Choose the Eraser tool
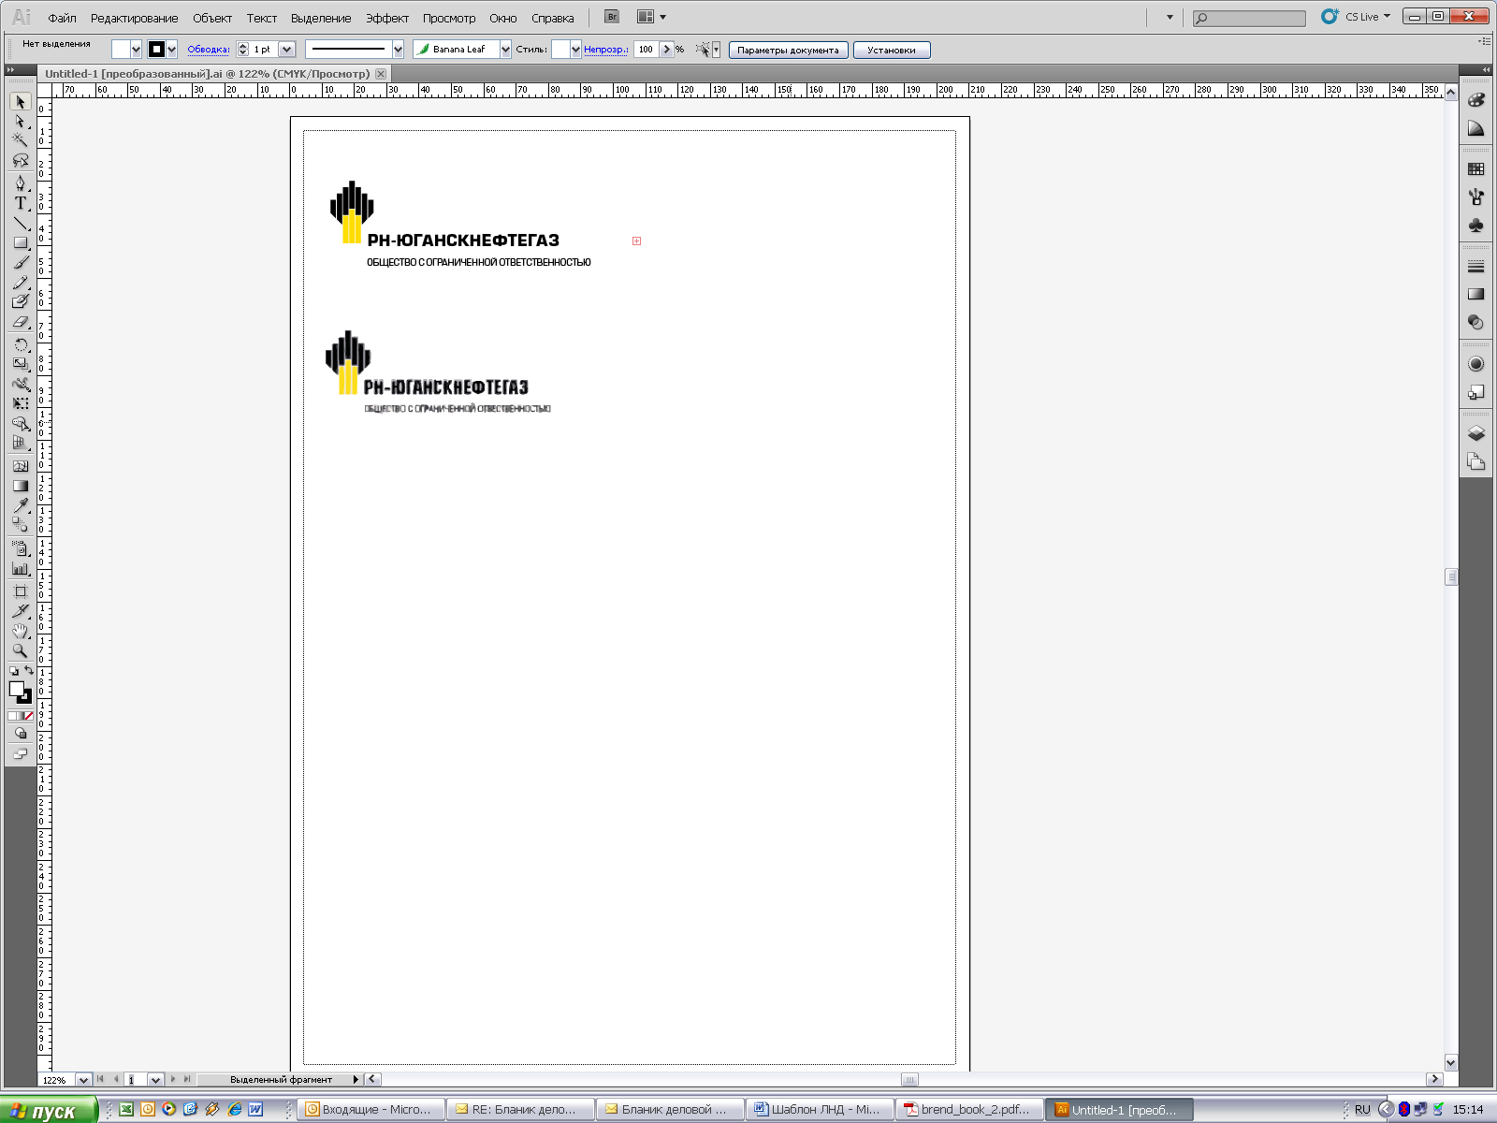Viewport: 1497px width, 1123px height. pos(21,322)
